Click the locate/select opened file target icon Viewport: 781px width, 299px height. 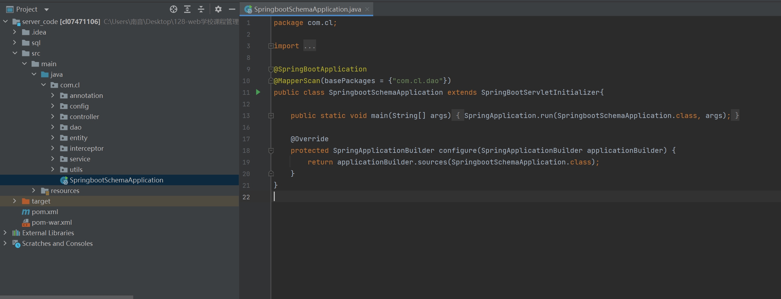click(173, 10)
